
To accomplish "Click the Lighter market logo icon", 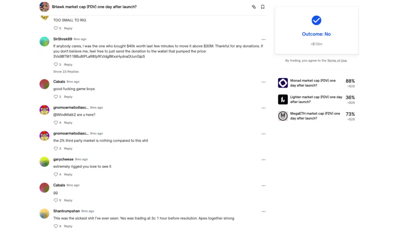I will pos(283,100).
